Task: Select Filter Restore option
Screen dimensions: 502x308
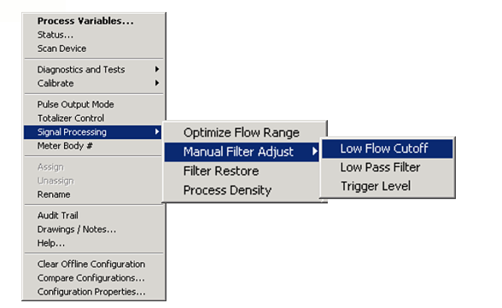Action: coord(221,171)
